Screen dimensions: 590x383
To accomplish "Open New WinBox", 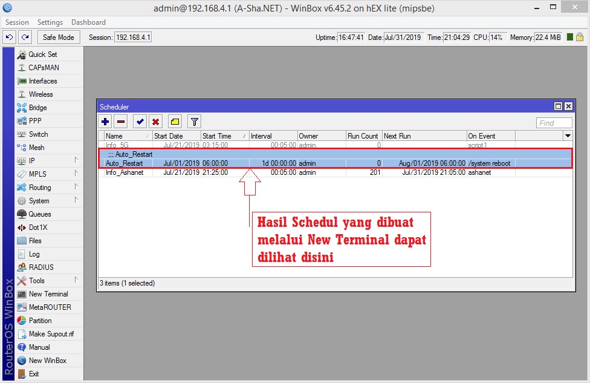I will [47, 361].
